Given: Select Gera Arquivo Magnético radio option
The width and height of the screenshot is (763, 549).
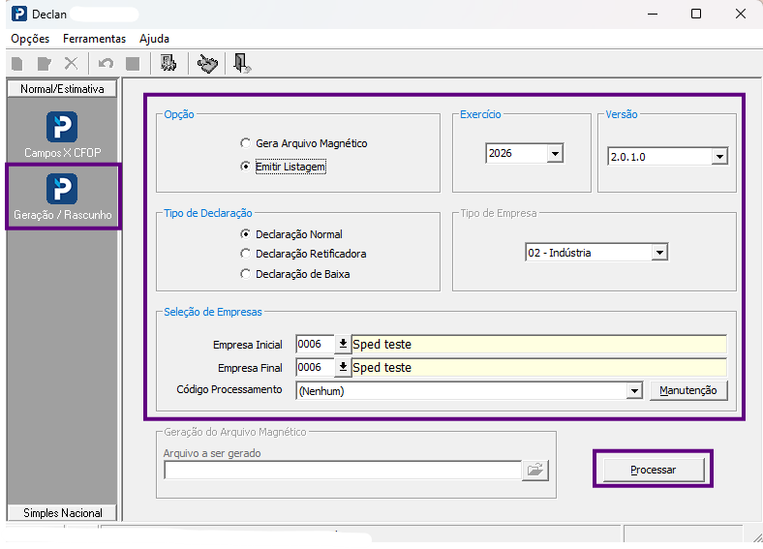Looking at the screenshot, I should [x=245, y=143].
